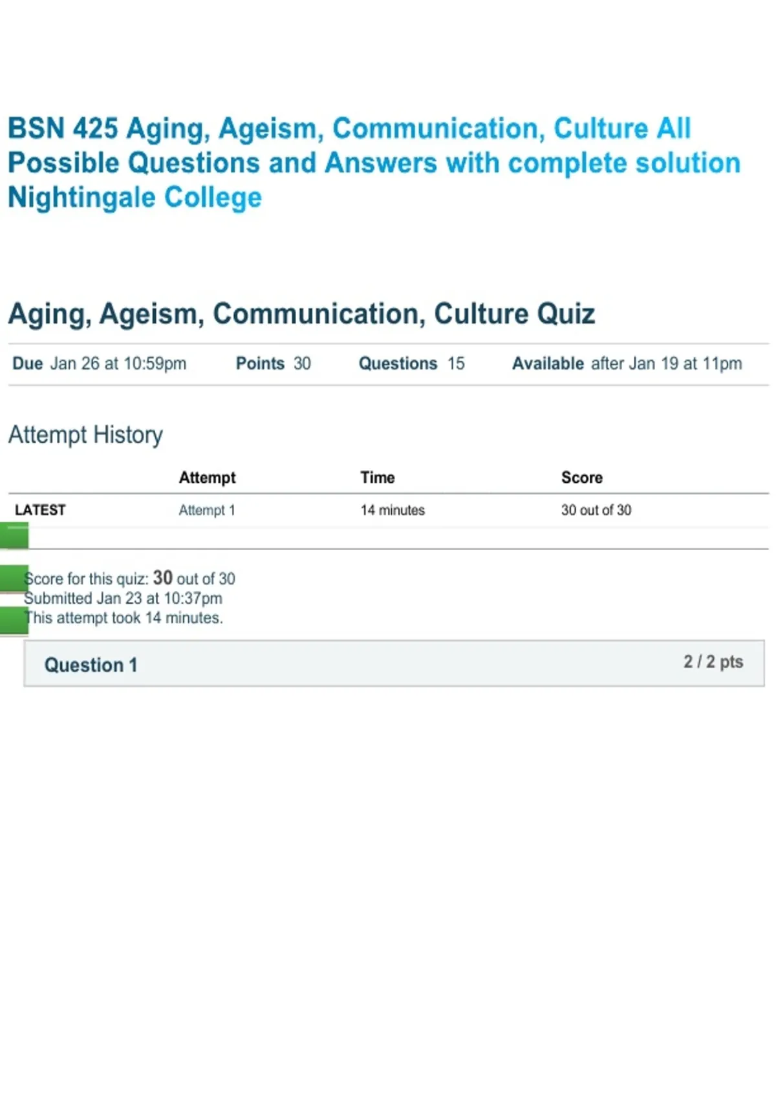Click the 'Available after Jan 19' text
Screen dimensions: 776x1099
[x=627, y=363]
